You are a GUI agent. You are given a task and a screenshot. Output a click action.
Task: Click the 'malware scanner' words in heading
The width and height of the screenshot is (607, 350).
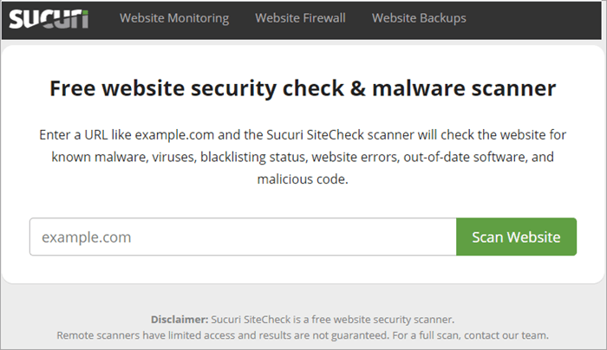tap(464, 88)
